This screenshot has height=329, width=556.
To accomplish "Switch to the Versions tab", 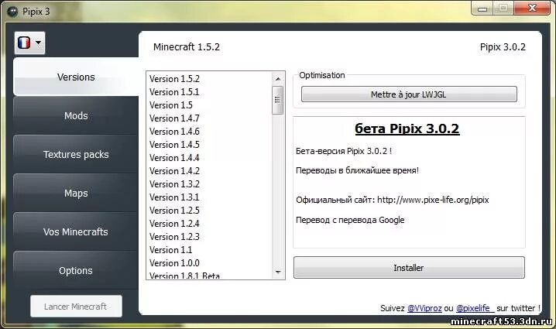I will click(76, 77).
